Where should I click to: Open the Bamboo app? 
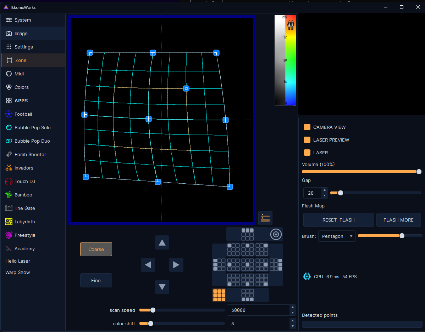point(33,195)
